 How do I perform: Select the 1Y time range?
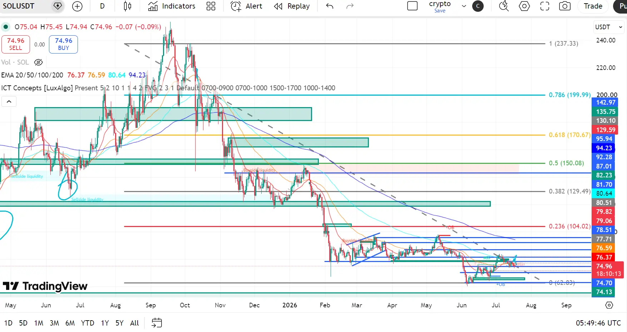point(105,323)
